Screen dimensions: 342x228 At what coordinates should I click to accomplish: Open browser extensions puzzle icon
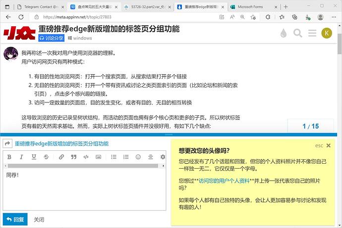[x=268, y=17]
